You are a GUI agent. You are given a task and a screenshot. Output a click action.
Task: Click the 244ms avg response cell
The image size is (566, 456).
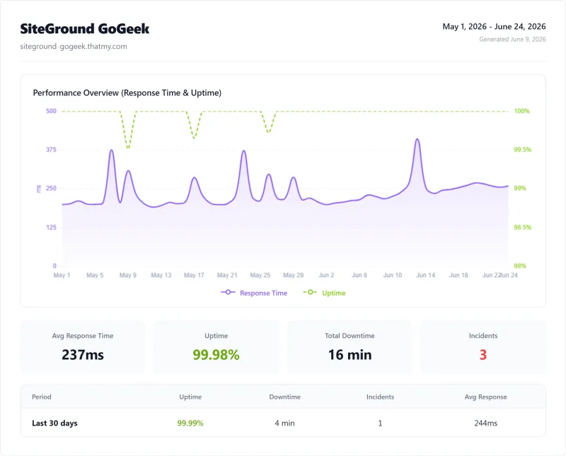point(485,423)
